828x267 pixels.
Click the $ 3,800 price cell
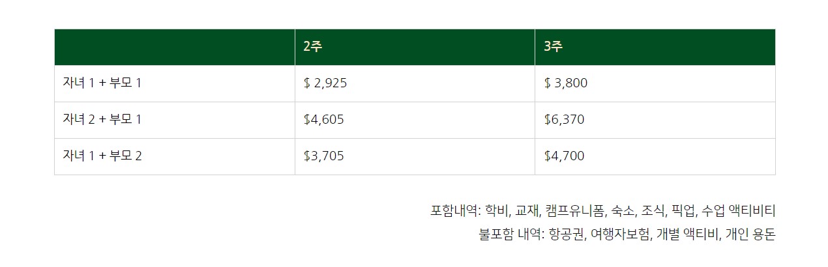click(x=566, y=83)
